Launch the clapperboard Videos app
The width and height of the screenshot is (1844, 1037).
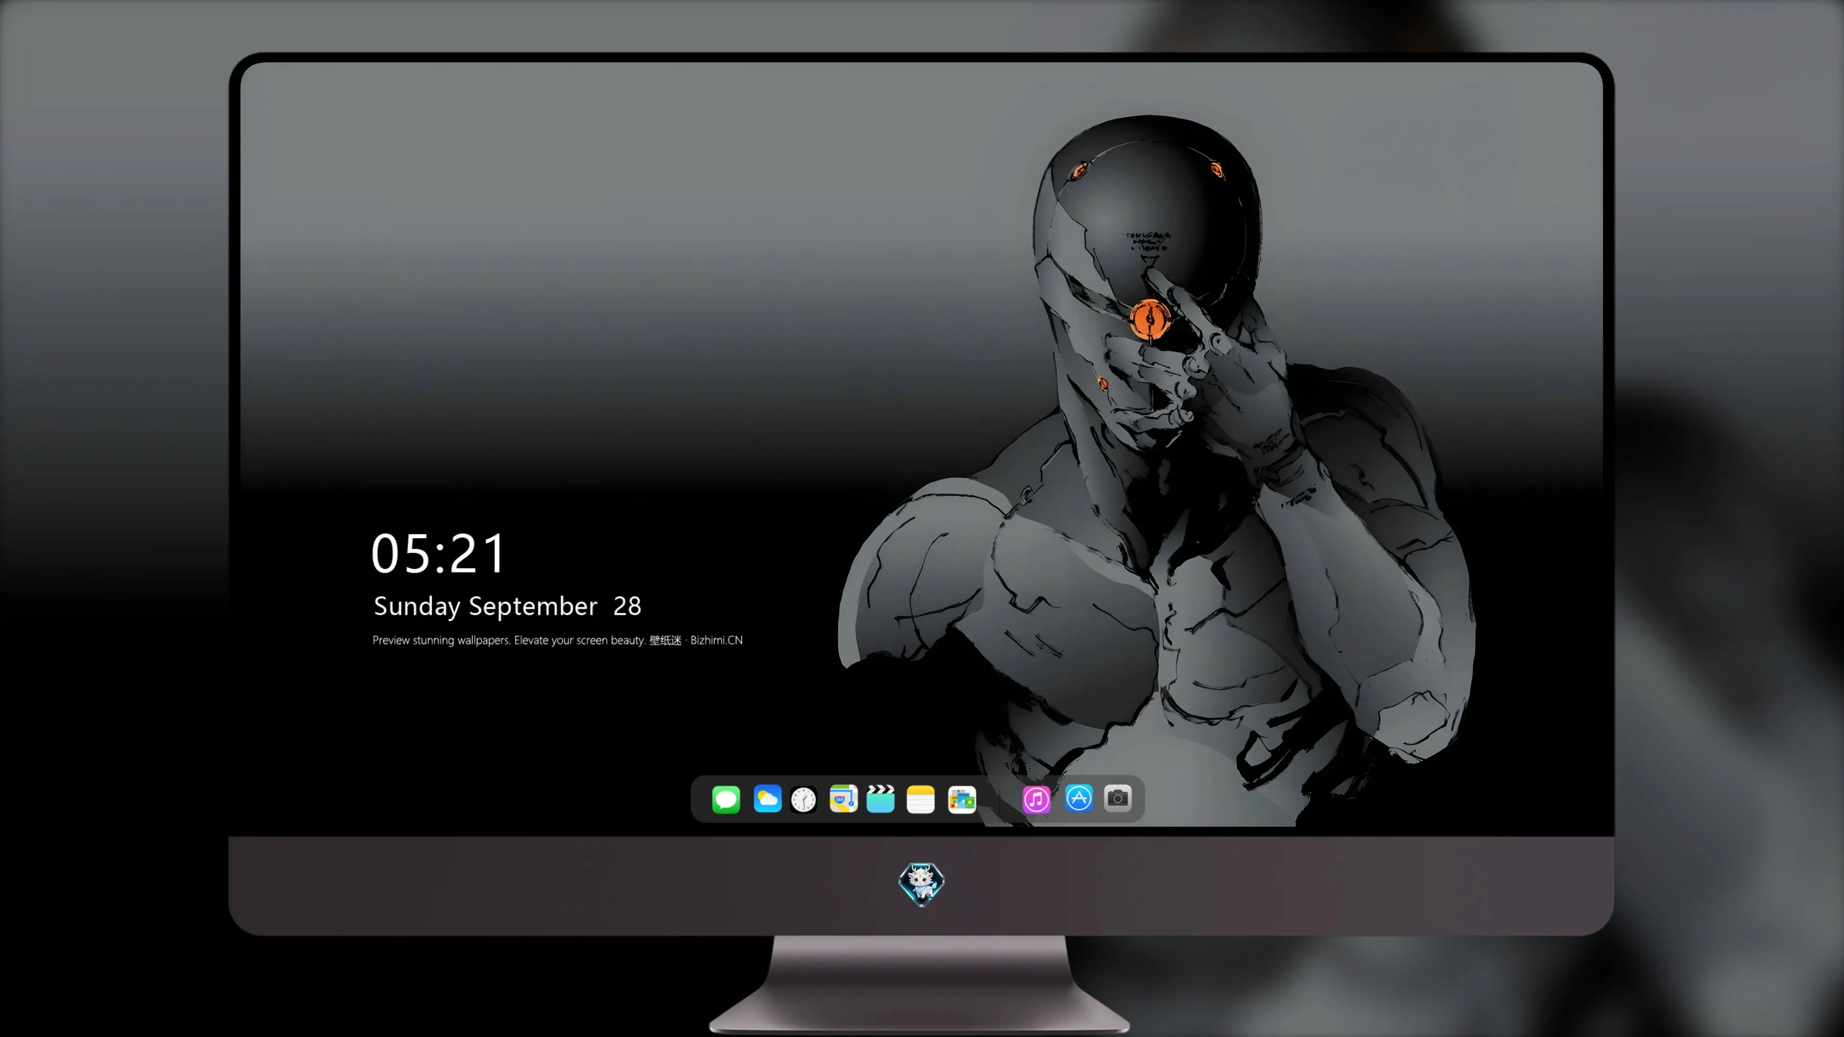[x=881, y=799]
